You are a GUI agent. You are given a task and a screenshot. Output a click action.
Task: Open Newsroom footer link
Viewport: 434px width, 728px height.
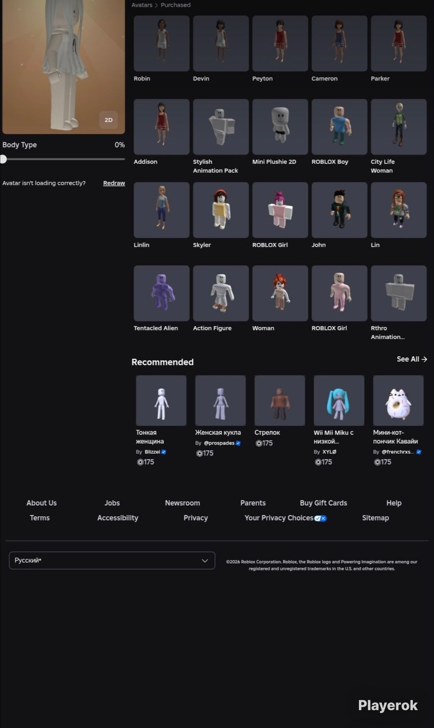point(182,503)
